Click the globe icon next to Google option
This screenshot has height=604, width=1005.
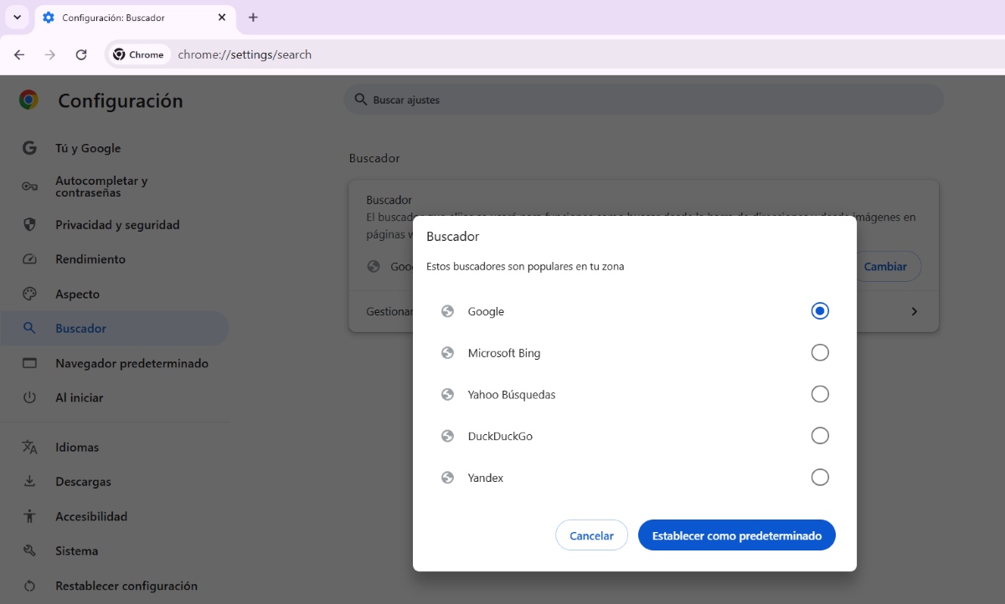coord(448,311)
